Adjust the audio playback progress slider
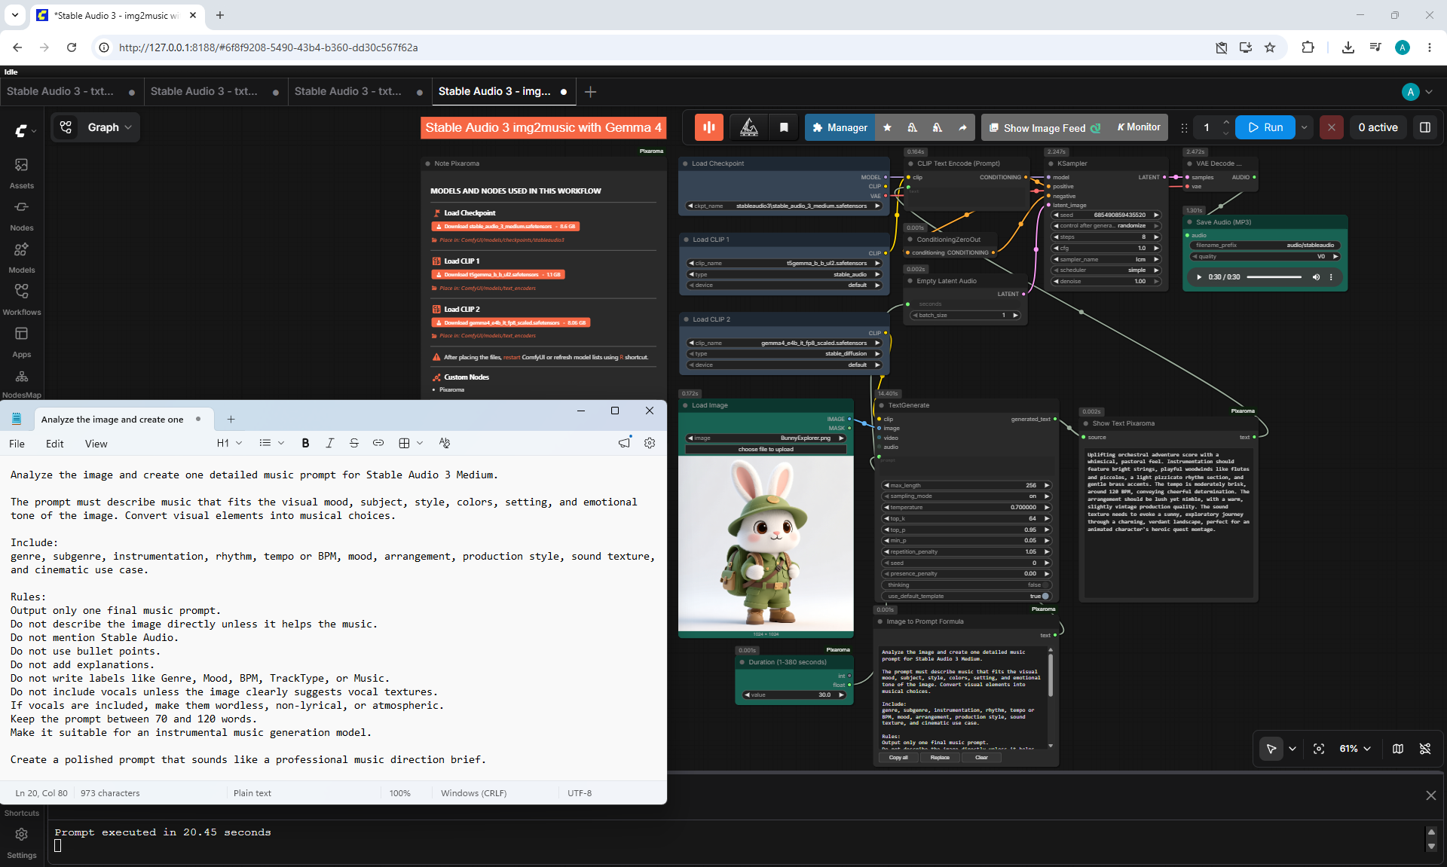Image resolution: width=1447 pixels, height=867 pixels. point(1274,277)
